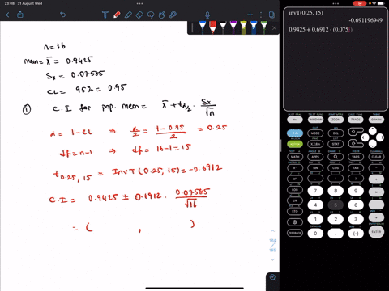Add new content with plus icon

tap(250, 15)
